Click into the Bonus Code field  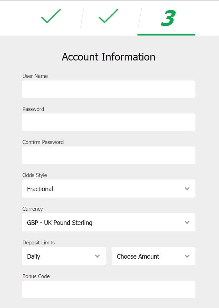108,290
